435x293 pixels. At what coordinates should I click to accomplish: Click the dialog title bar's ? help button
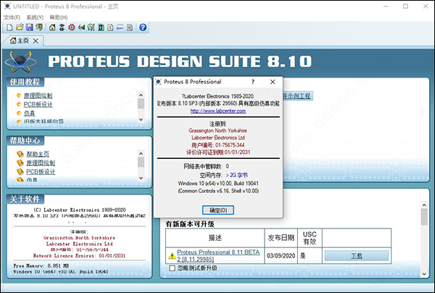pyautogui.click(x=252, y=82)
